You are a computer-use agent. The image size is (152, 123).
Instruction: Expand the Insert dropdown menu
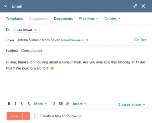click(80, 104)
